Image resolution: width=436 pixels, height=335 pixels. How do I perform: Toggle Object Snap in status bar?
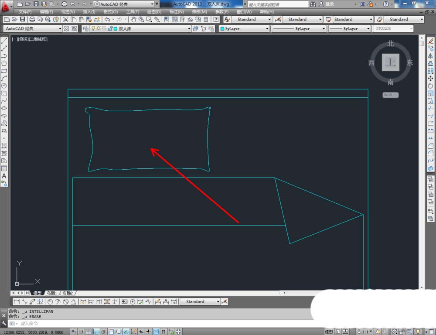(x=111, y=332)
